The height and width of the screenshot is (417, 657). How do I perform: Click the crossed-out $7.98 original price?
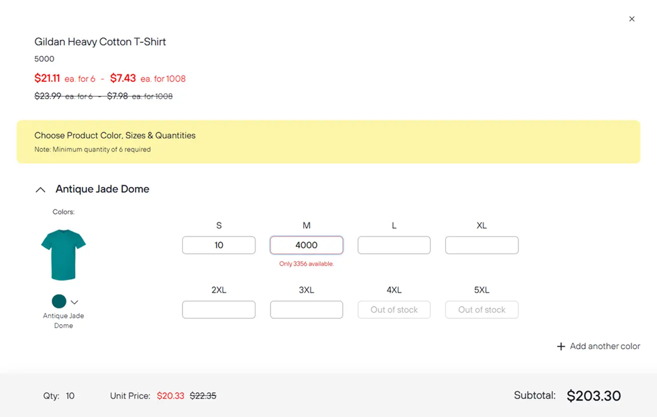coord(118,96)
